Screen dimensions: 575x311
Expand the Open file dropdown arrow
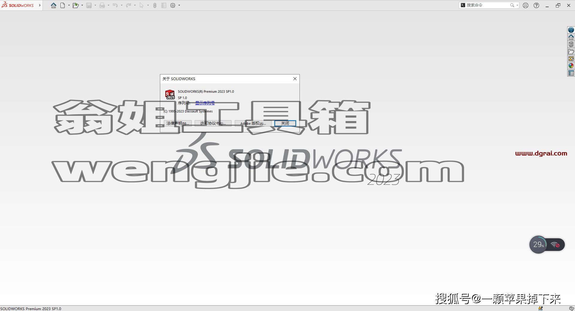[82, 5]
